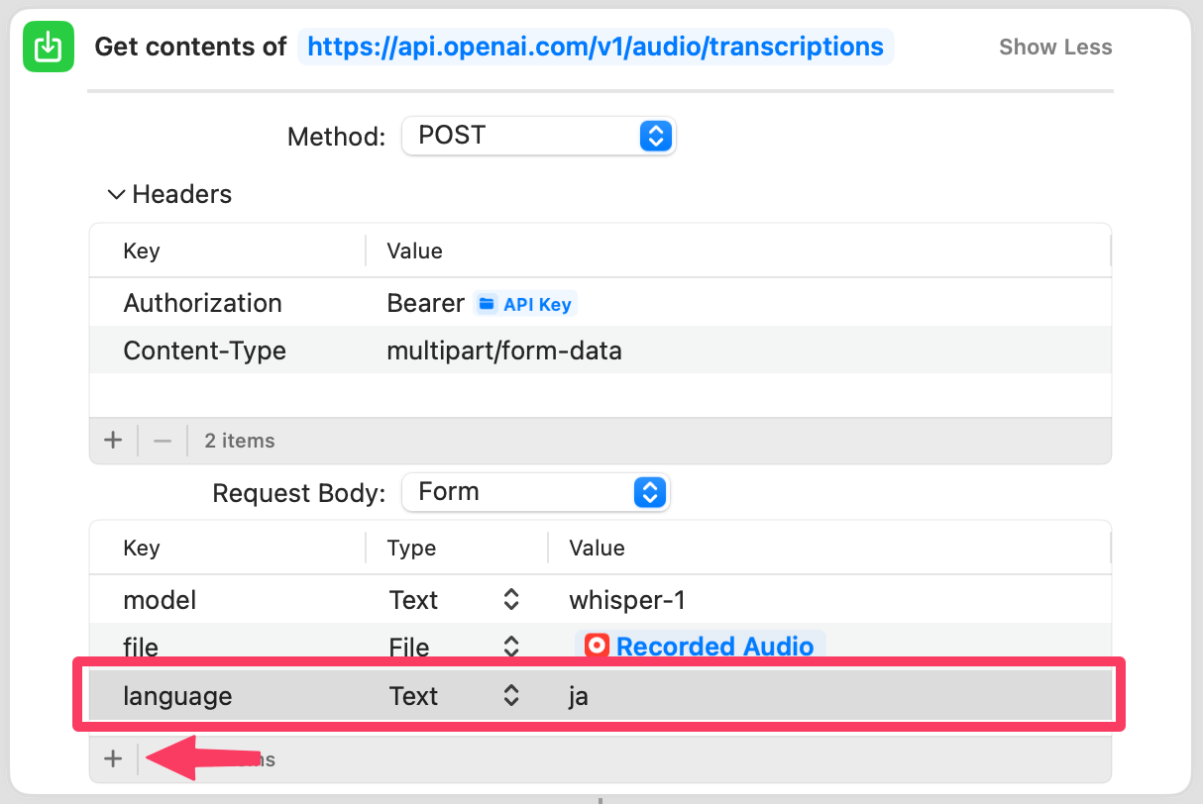Open the Request Body Form dropdown
The height and width of the screenshot is (804, 1203).
[536, 492]
